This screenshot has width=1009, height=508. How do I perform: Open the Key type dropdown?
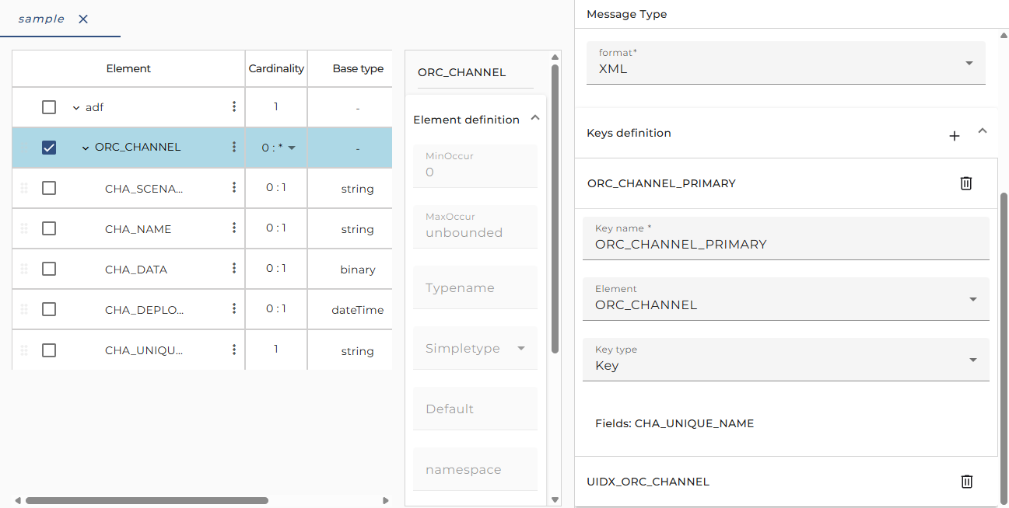[x=786, y=360]
